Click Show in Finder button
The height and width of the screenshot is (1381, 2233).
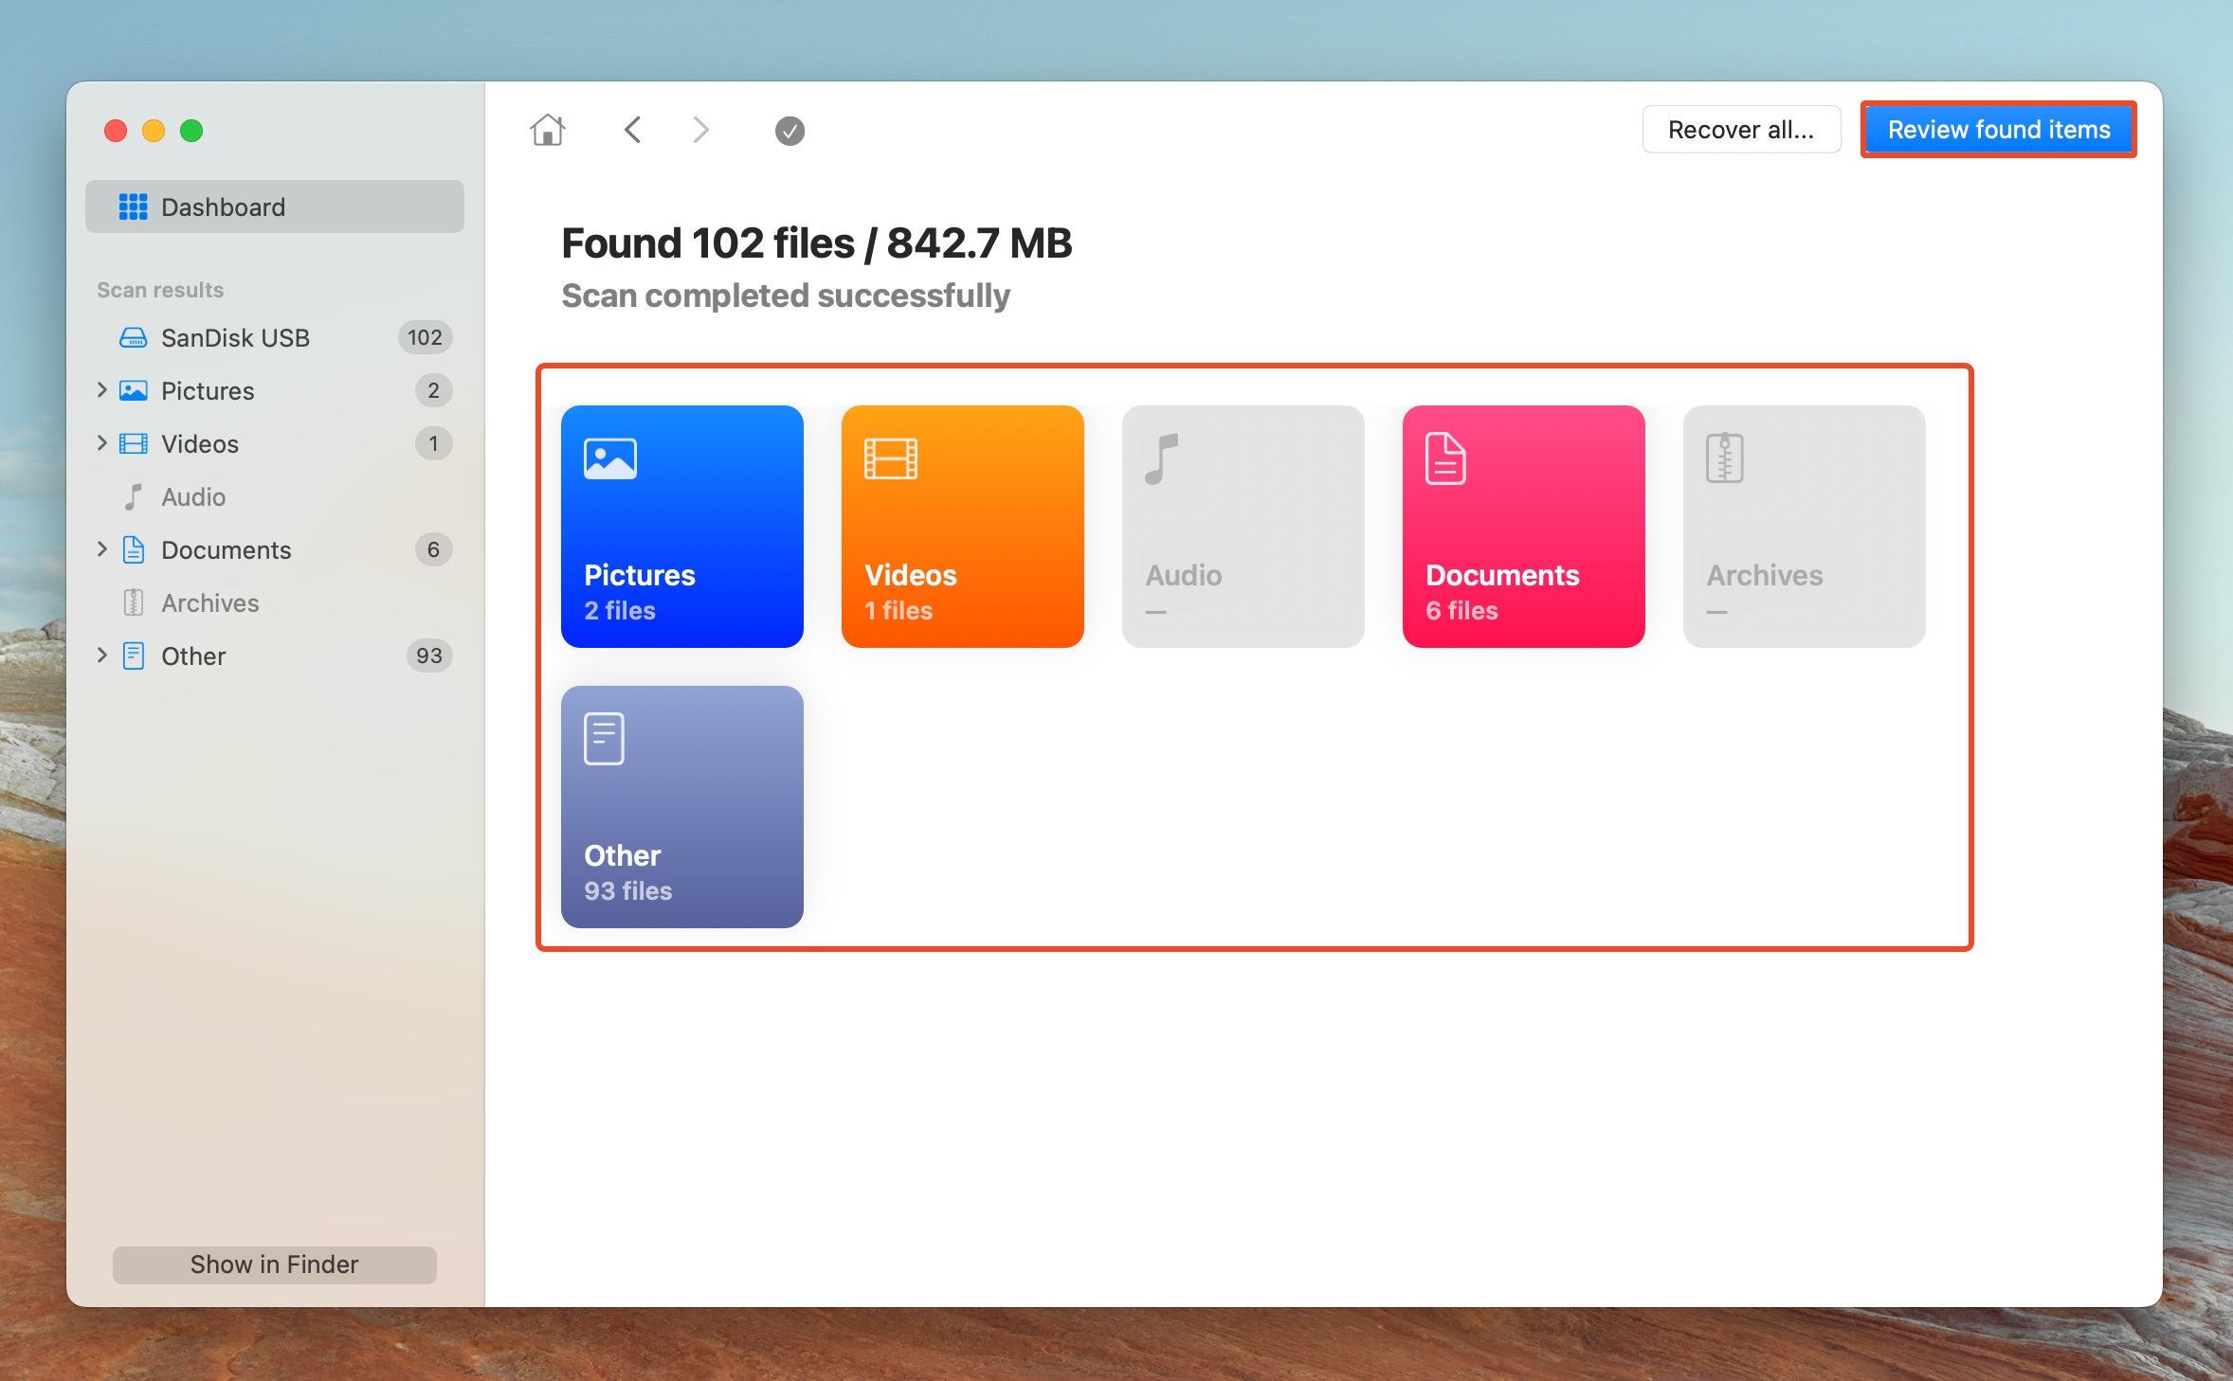click(275, 1264)
